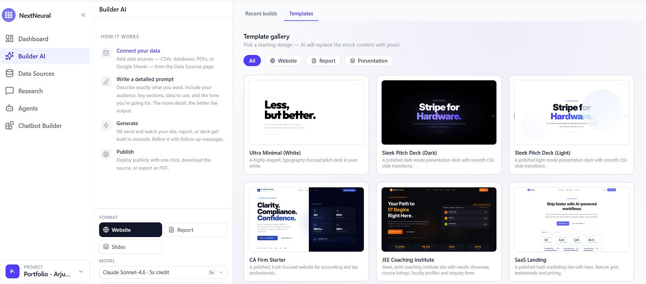Filter templates by Website
The width and height of the screenshot is (646, 284).
point(284,61)
